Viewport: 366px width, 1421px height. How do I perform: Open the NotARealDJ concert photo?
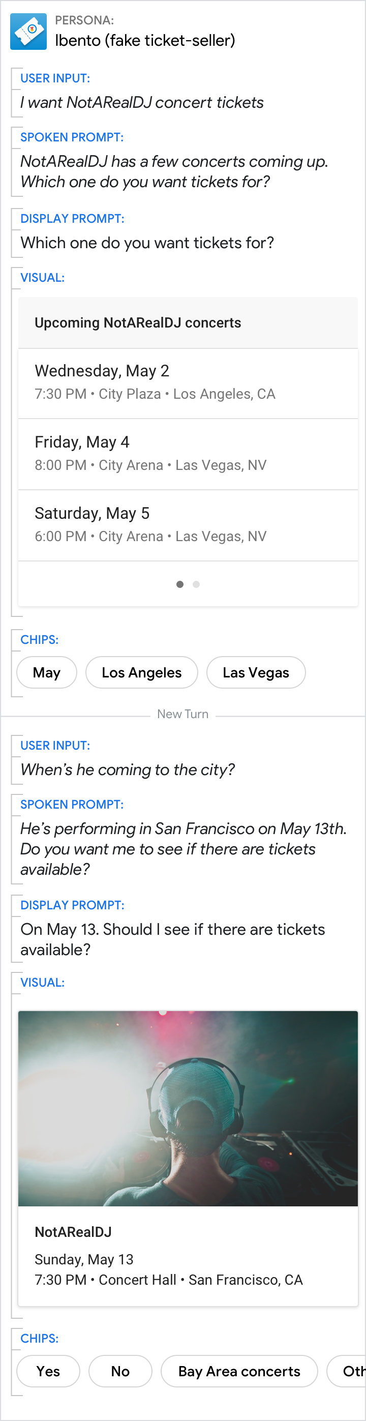coord(188,1108)
